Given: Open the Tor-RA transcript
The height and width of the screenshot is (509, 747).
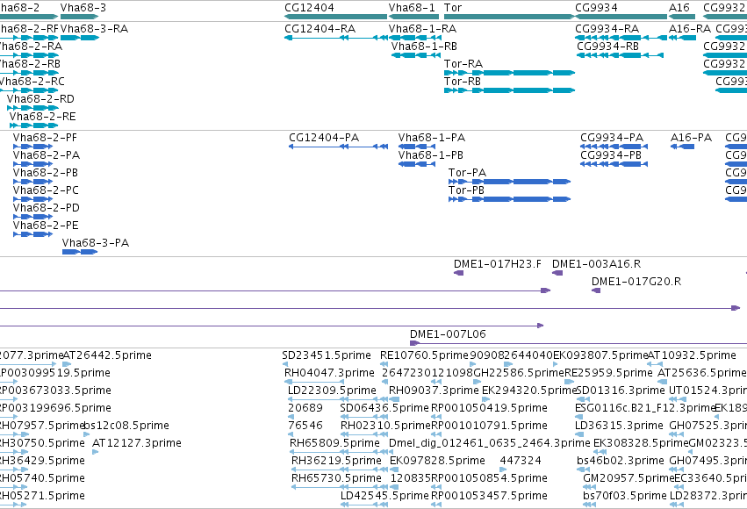Looking at the screenshot, I should 463,64.
